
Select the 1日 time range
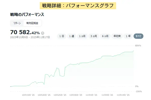[x=62, y=36]
